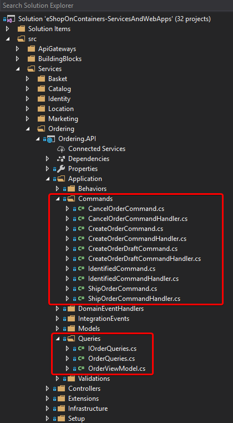
Task: Click the Connected Services cloud icon
Action: pyautogui.click(x=61, y=149)
